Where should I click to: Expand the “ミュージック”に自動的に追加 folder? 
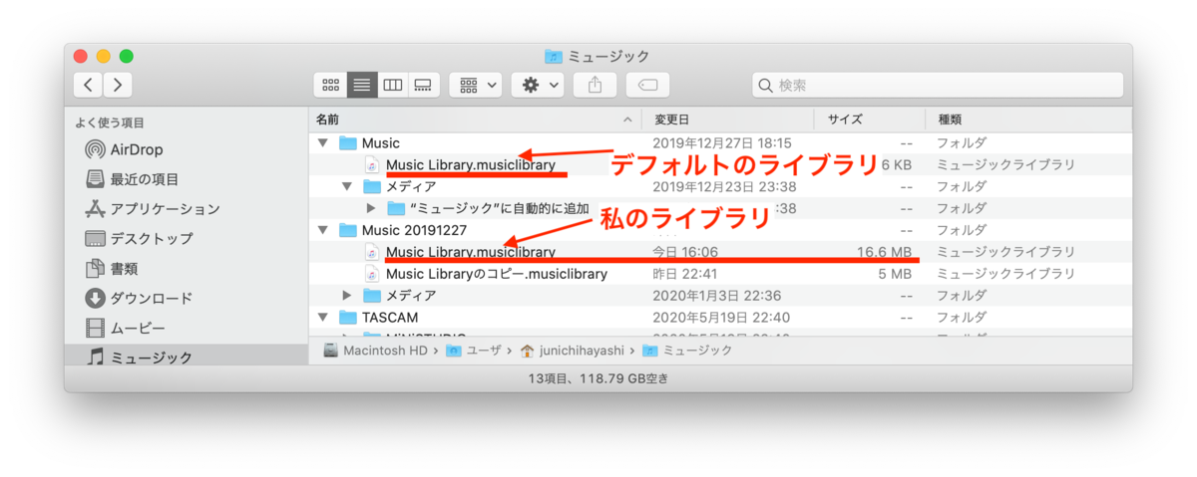click(371, 208)
